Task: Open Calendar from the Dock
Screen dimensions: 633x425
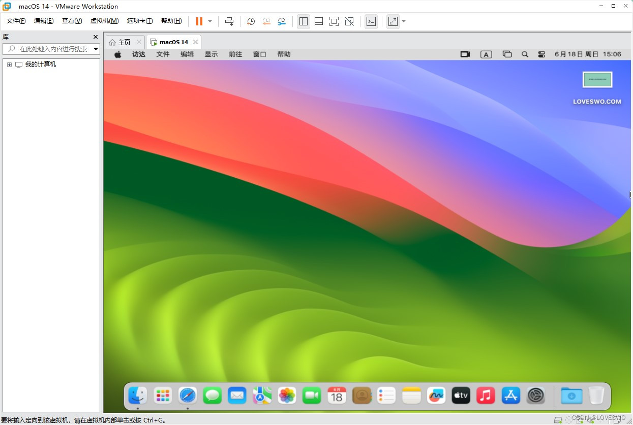Action: coord(337,395)
